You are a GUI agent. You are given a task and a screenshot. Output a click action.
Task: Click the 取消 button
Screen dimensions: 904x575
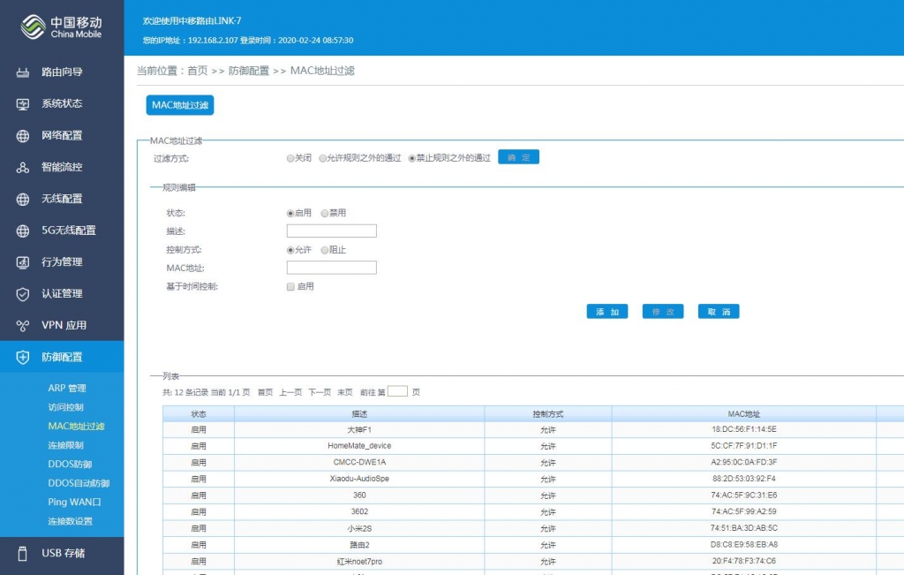pyautogui.click(x=719, y=312)
